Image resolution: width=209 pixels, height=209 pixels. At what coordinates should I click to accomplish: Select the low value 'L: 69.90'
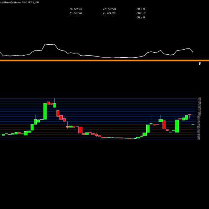point(110,13)
